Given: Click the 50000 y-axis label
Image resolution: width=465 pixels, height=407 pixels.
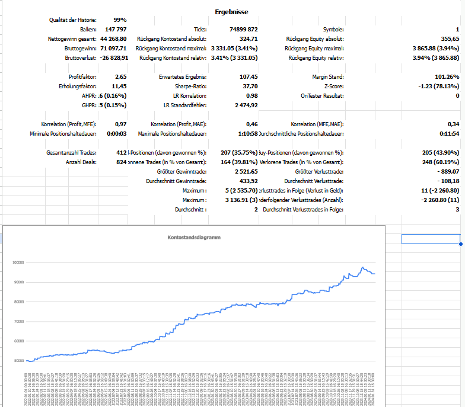Looking at the screenshot, I should [x=19, y=361].
